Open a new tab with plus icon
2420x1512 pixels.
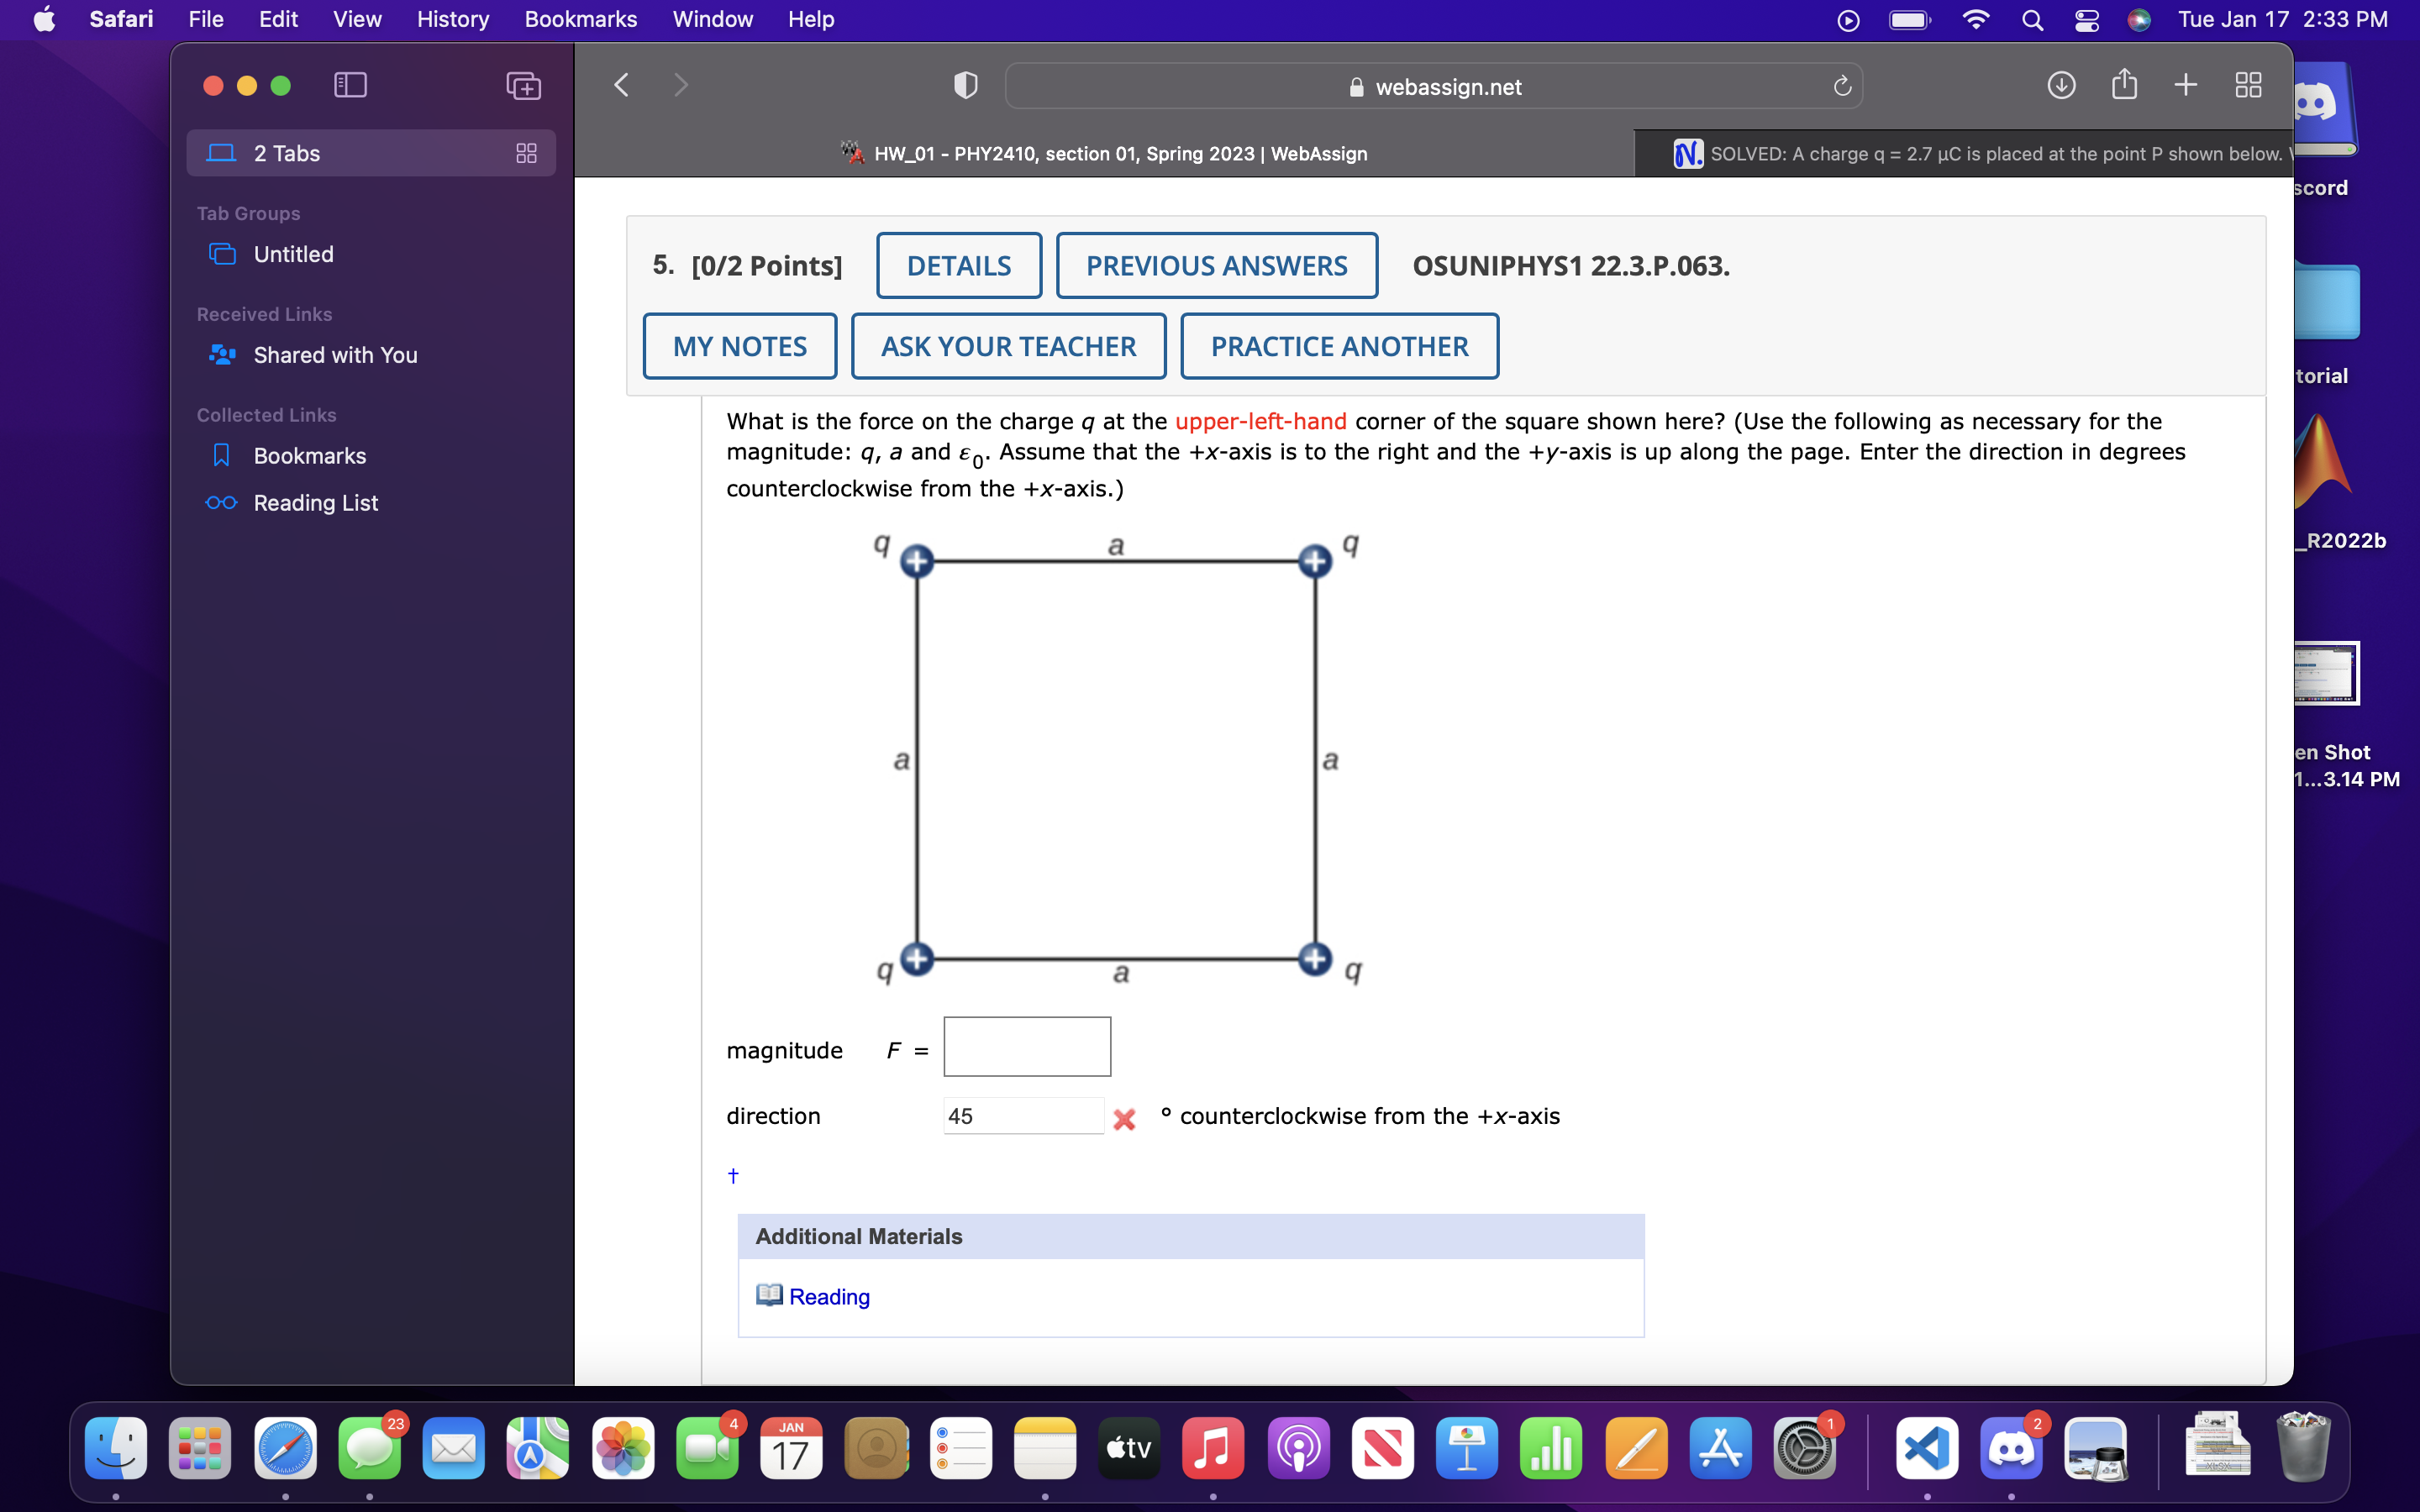(x=2186, y=85)
